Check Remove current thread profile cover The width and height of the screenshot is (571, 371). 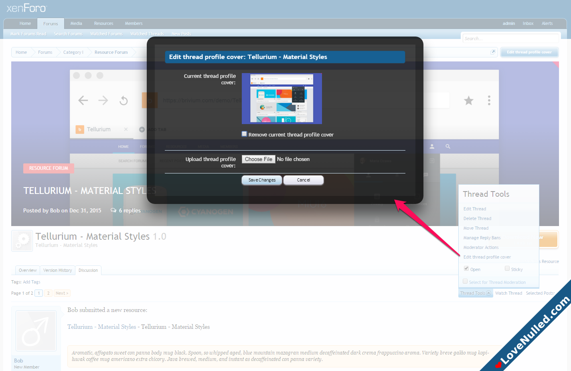244,134
